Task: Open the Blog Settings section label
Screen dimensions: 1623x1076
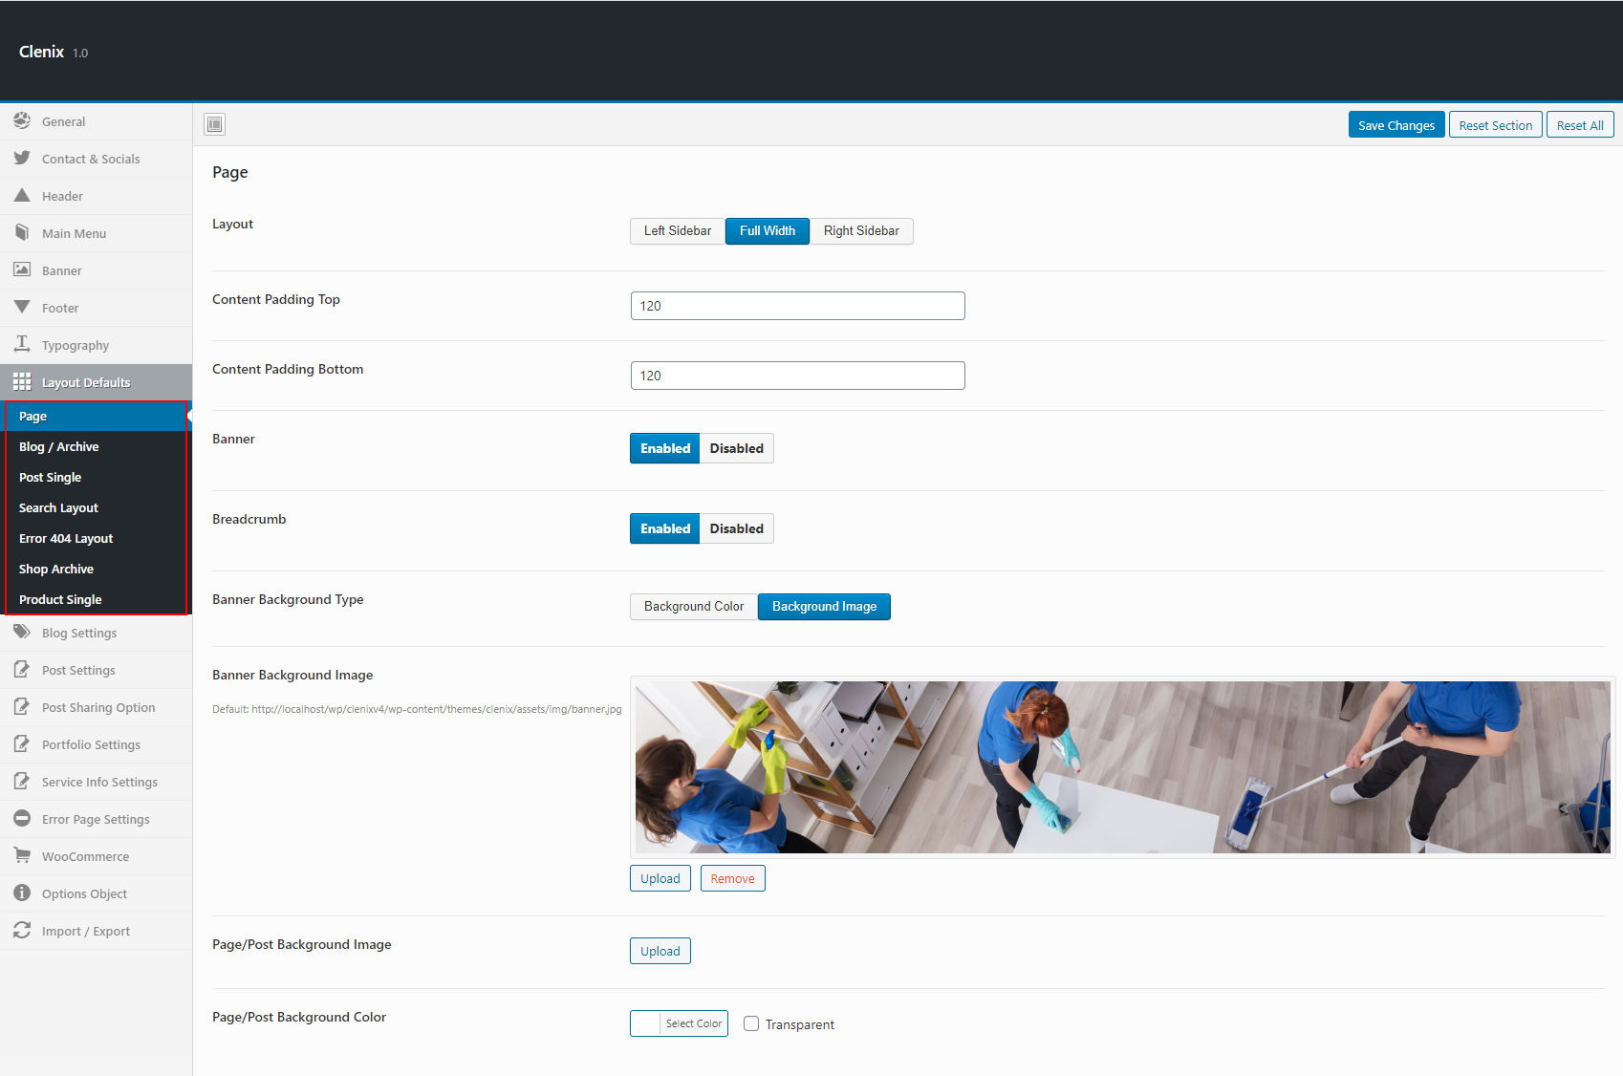Action: pos(79,633)
